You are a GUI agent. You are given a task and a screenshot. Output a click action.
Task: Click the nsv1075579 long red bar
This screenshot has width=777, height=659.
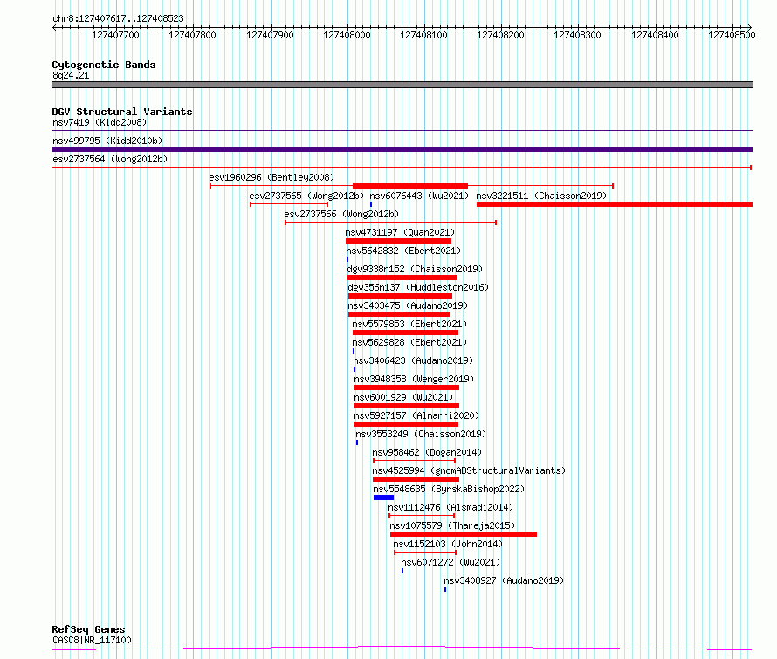point(464,534)
